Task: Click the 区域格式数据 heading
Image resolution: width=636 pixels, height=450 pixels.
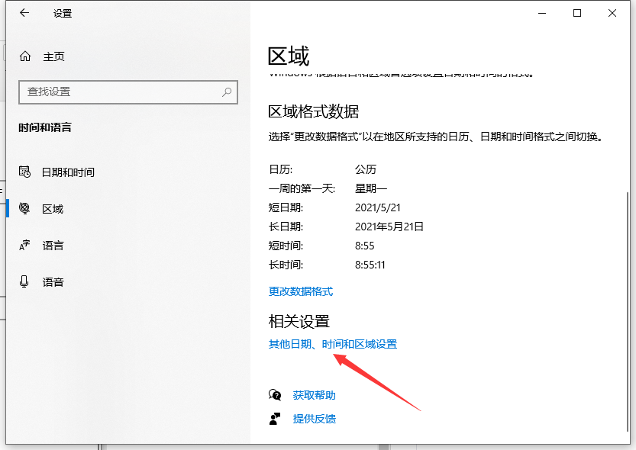Action: click(x=314, y=111)
